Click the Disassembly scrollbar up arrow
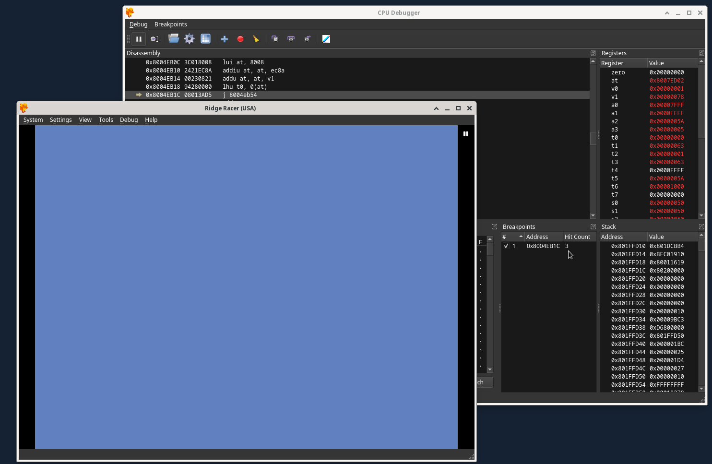The width and height of the screenshot is (712, 464). (x=593, y=61)
